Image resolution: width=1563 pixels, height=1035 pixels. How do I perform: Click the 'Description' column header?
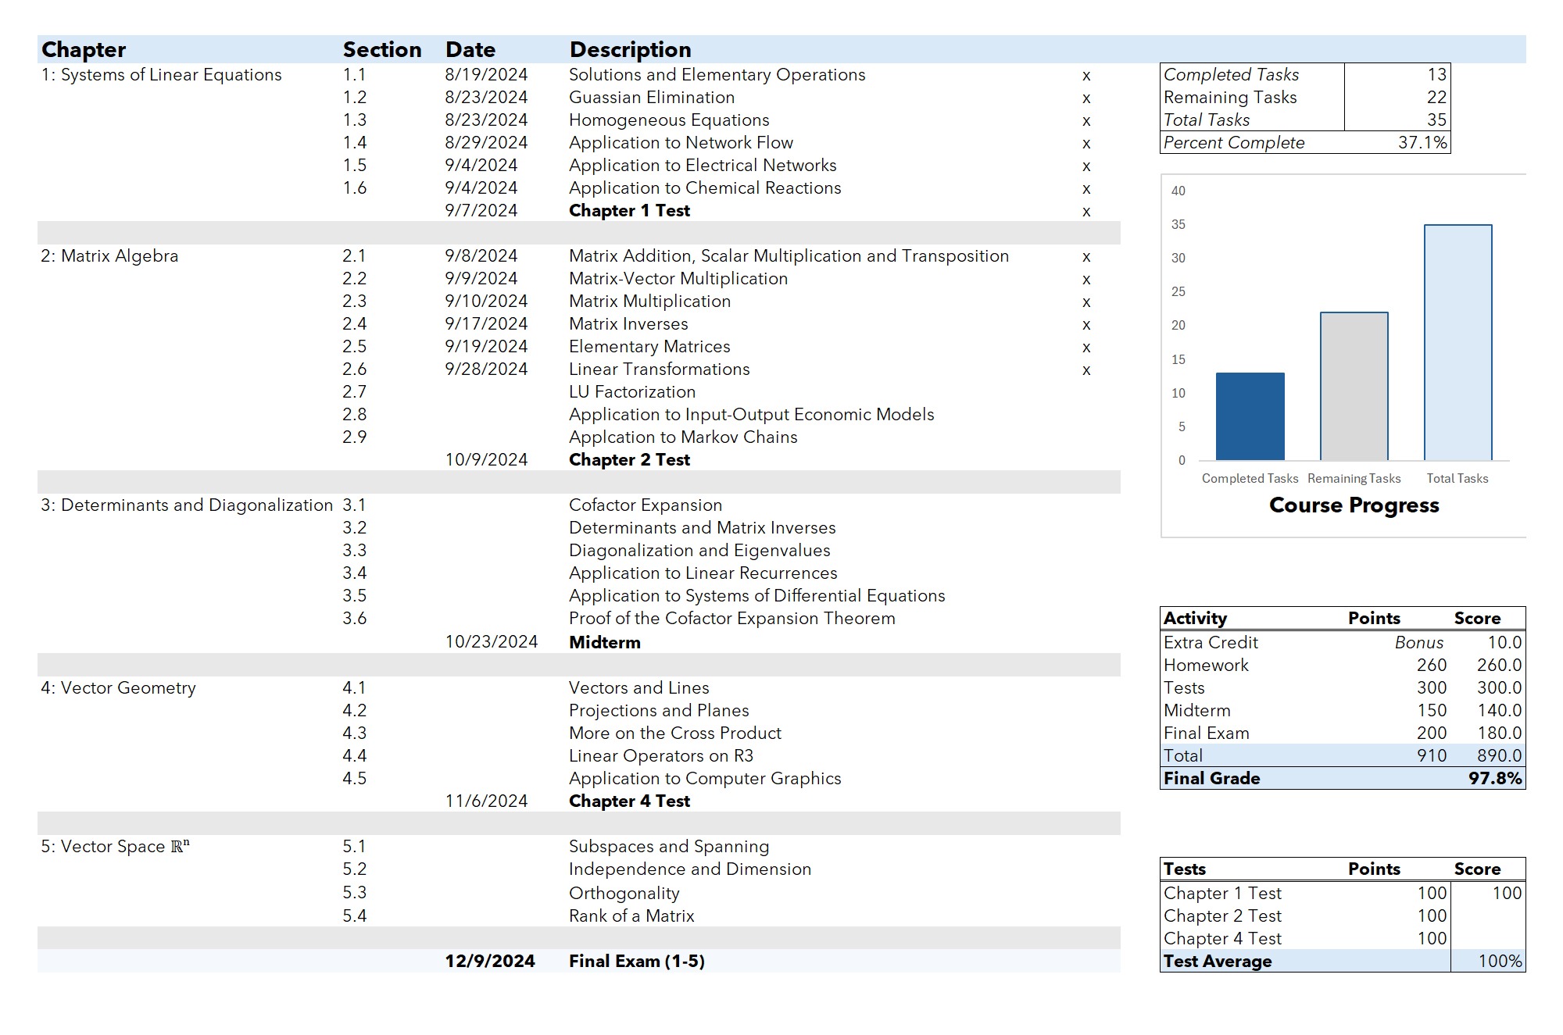tap(631, 50)
